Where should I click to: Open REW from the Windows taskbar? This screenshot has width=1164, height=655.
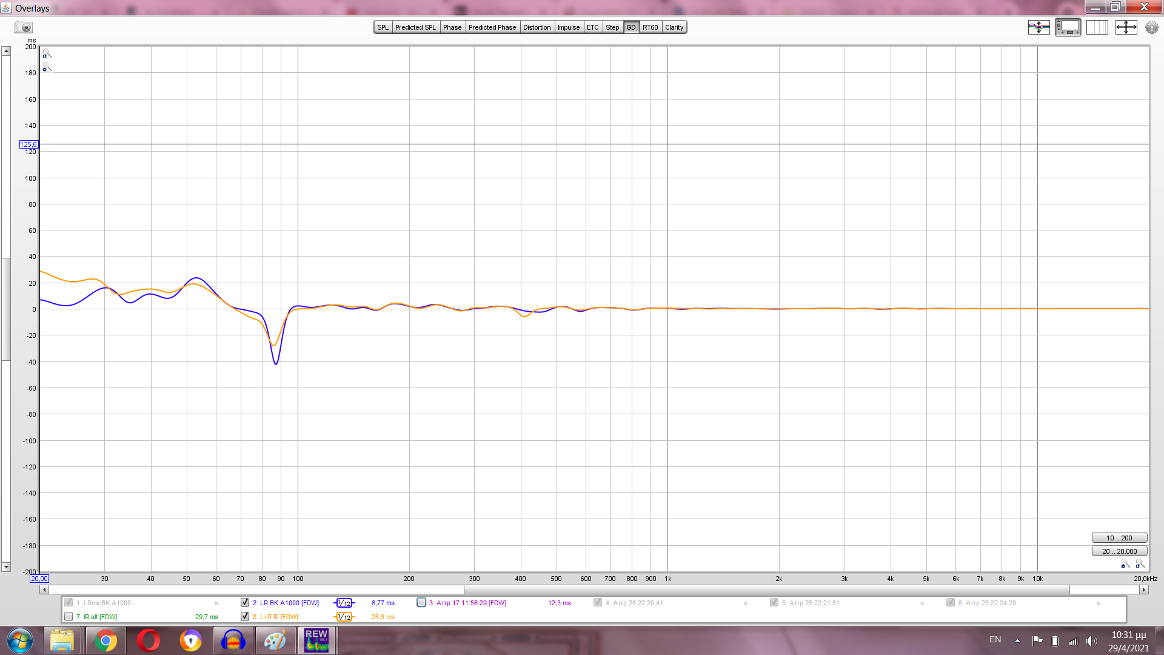pyautogui.click(x=316, y=640)
